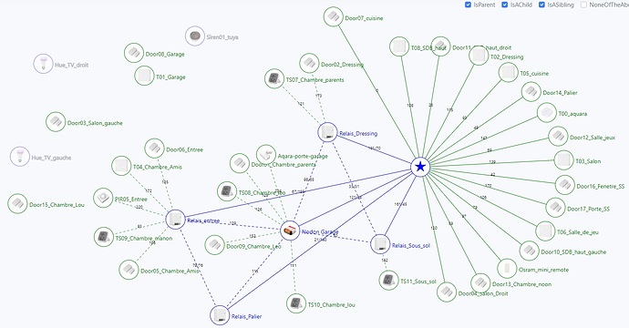Select the Siren01_tuya device icon
629x328 pixels.
pos(195,36)
